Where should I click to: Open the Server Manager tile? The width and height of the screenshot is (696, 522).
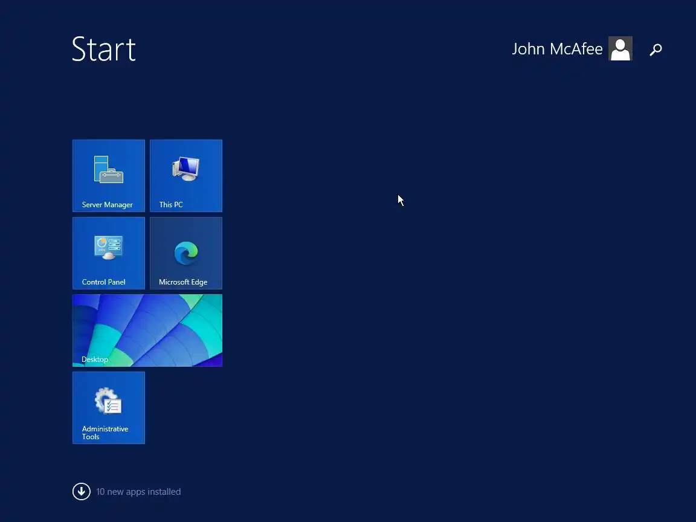(x=109, y=176)
